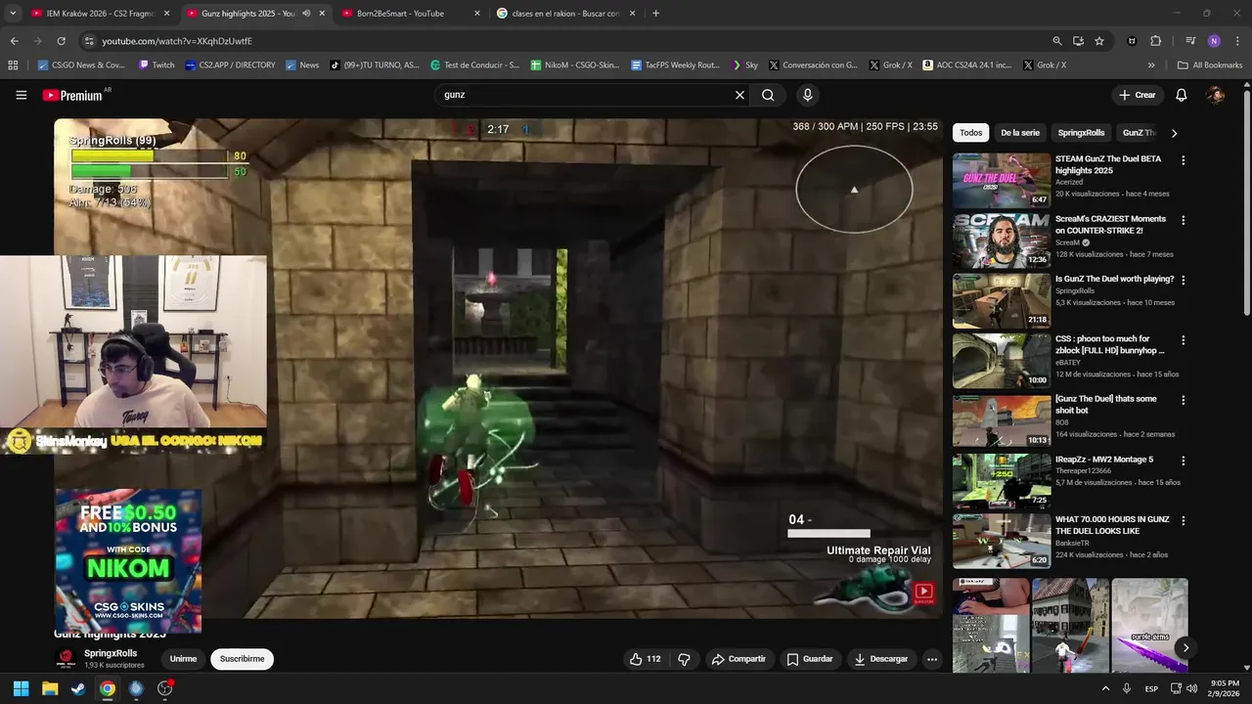Open the Crear create menu
The width and height of the screenshot is (1252, 704).
tap(1138, 95)
